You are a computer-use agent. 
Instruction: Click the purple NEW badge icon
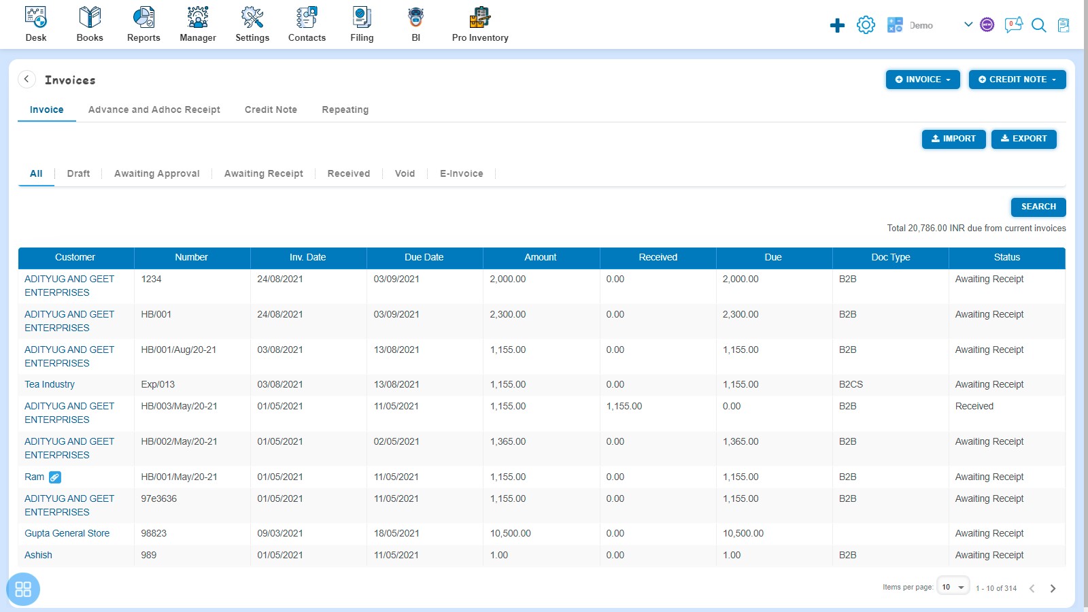point(987,25)
